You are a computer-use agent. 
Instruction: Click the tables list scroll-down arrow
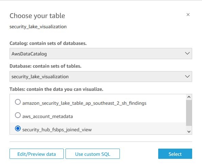coord(189,132)
